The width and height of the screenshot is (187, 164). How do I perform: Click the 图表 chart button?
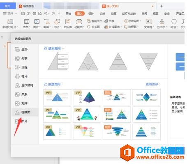(109, 21)
